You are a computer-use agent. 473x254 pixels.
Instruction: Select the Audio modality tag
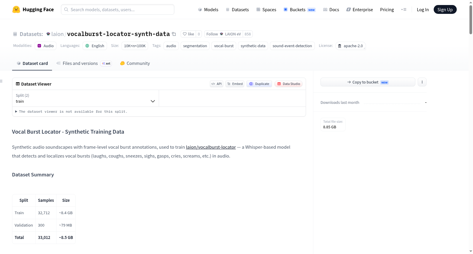[46, 46]
